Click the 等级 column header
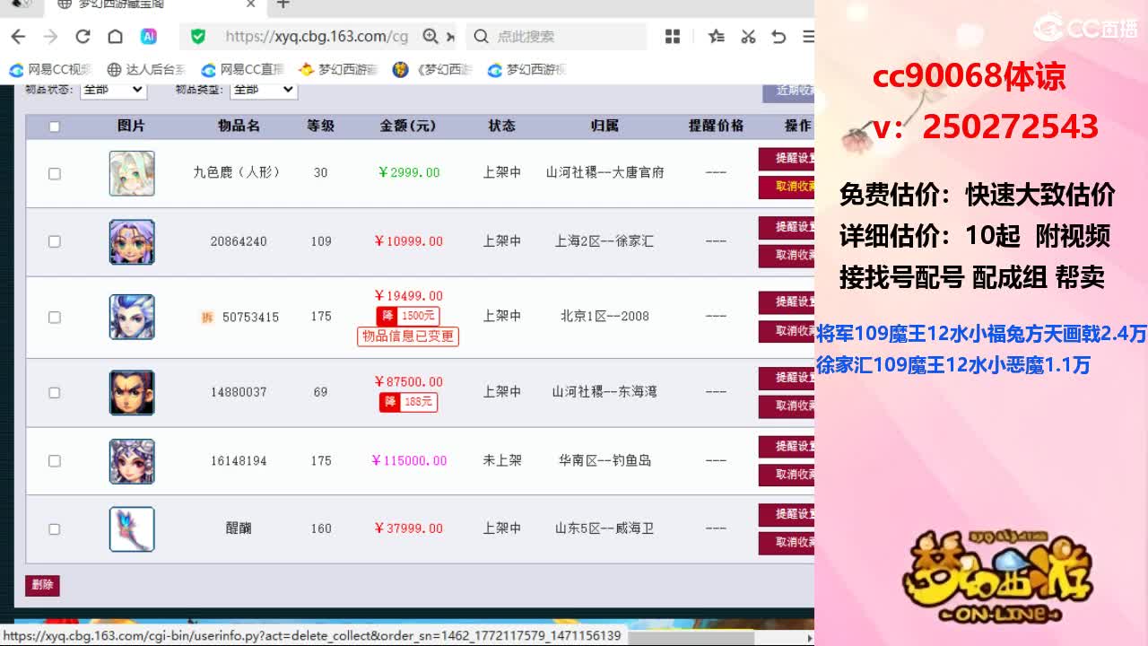Image resolution: width=1148 pixels, height=646 pixels. click(320, 126)
